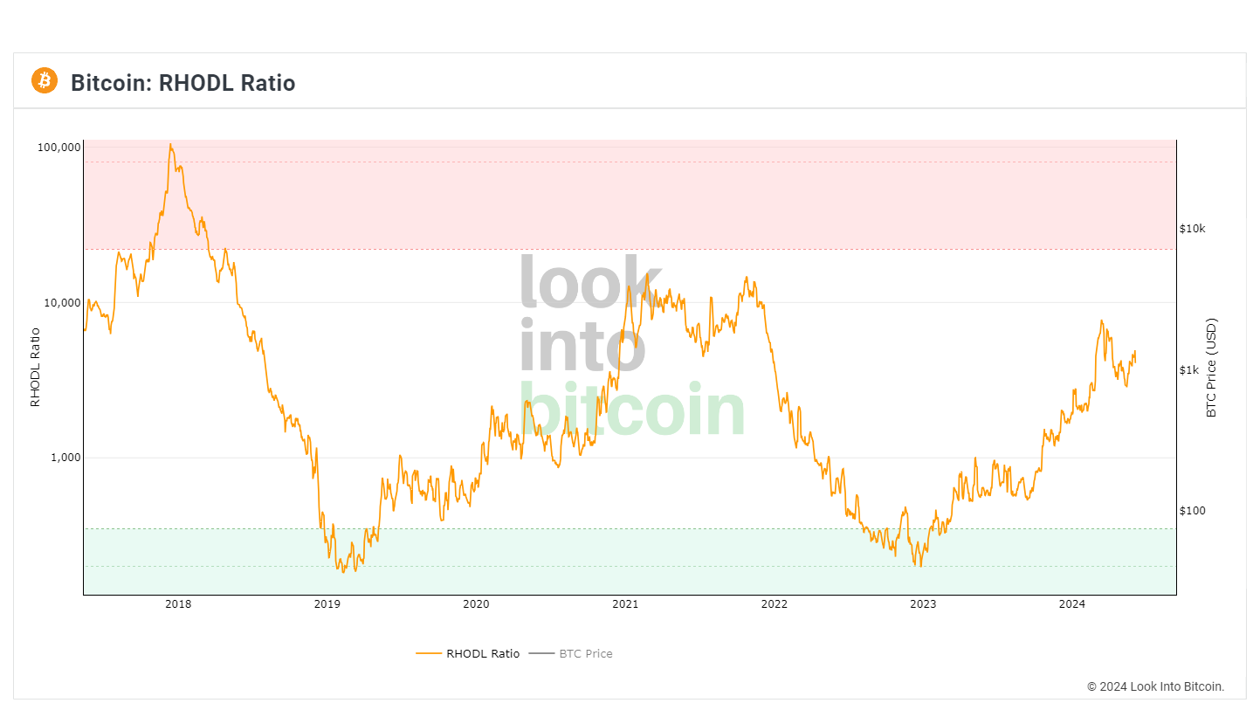Click the 100,000 y-axis tick label

click(59, 148)
